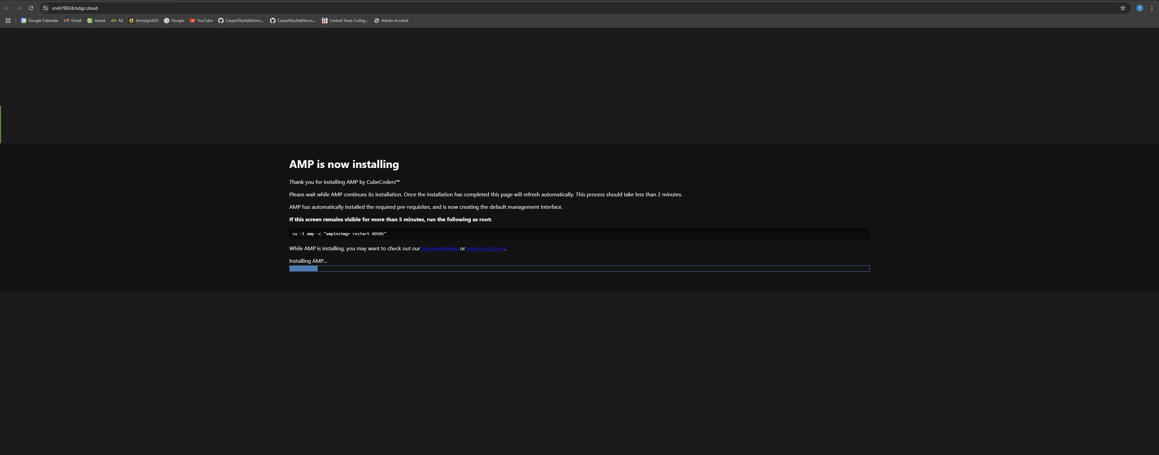Click the browser Forward arrow
This screenshot has width=1159, height=455.
coord(19,8)
